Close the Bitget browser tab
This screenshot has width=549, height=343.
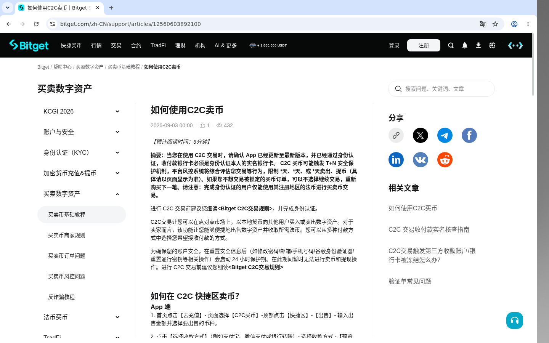[x=98, y=8]
